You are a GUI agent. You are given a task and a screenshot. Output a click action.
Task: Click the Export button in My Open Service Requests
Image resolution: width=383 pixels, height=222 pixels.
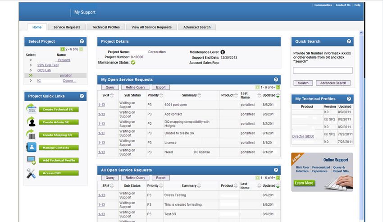[x=161, y=87]
